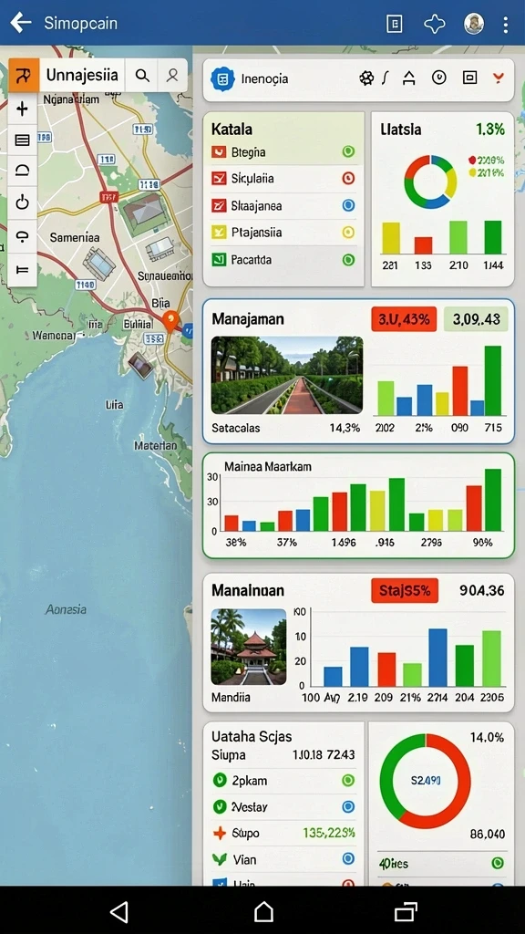Tap the blue badge icon next to Inenoçia
The image size is (525, 934).
(224, 78)
